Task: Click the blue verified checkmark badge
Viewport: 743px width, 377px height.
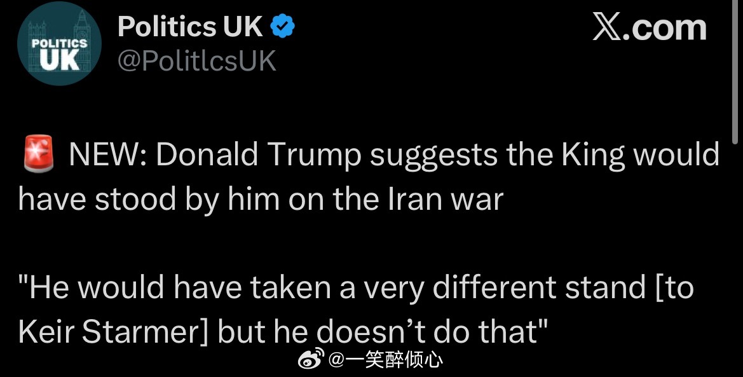Action: point(282,27)
